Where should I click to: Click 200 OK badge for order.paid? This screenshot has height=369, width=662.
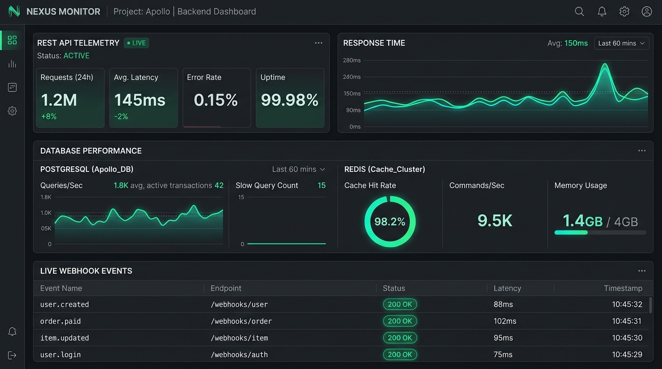click(x=400, y=321)
